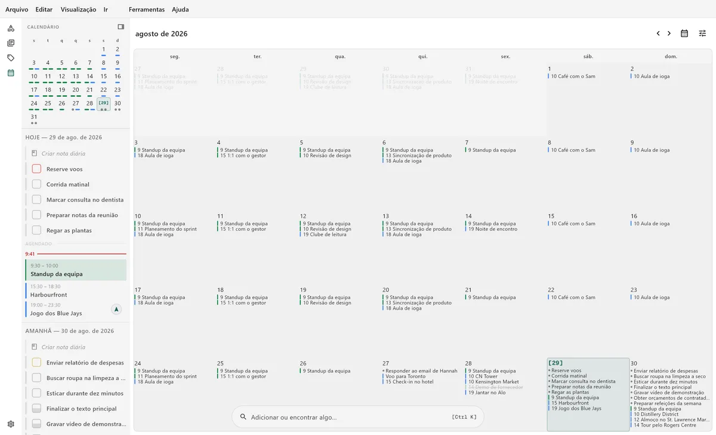This screenshot has width=716, height=435.
Task: Click the round up-arrow scroll button
Action: point(116,309)
